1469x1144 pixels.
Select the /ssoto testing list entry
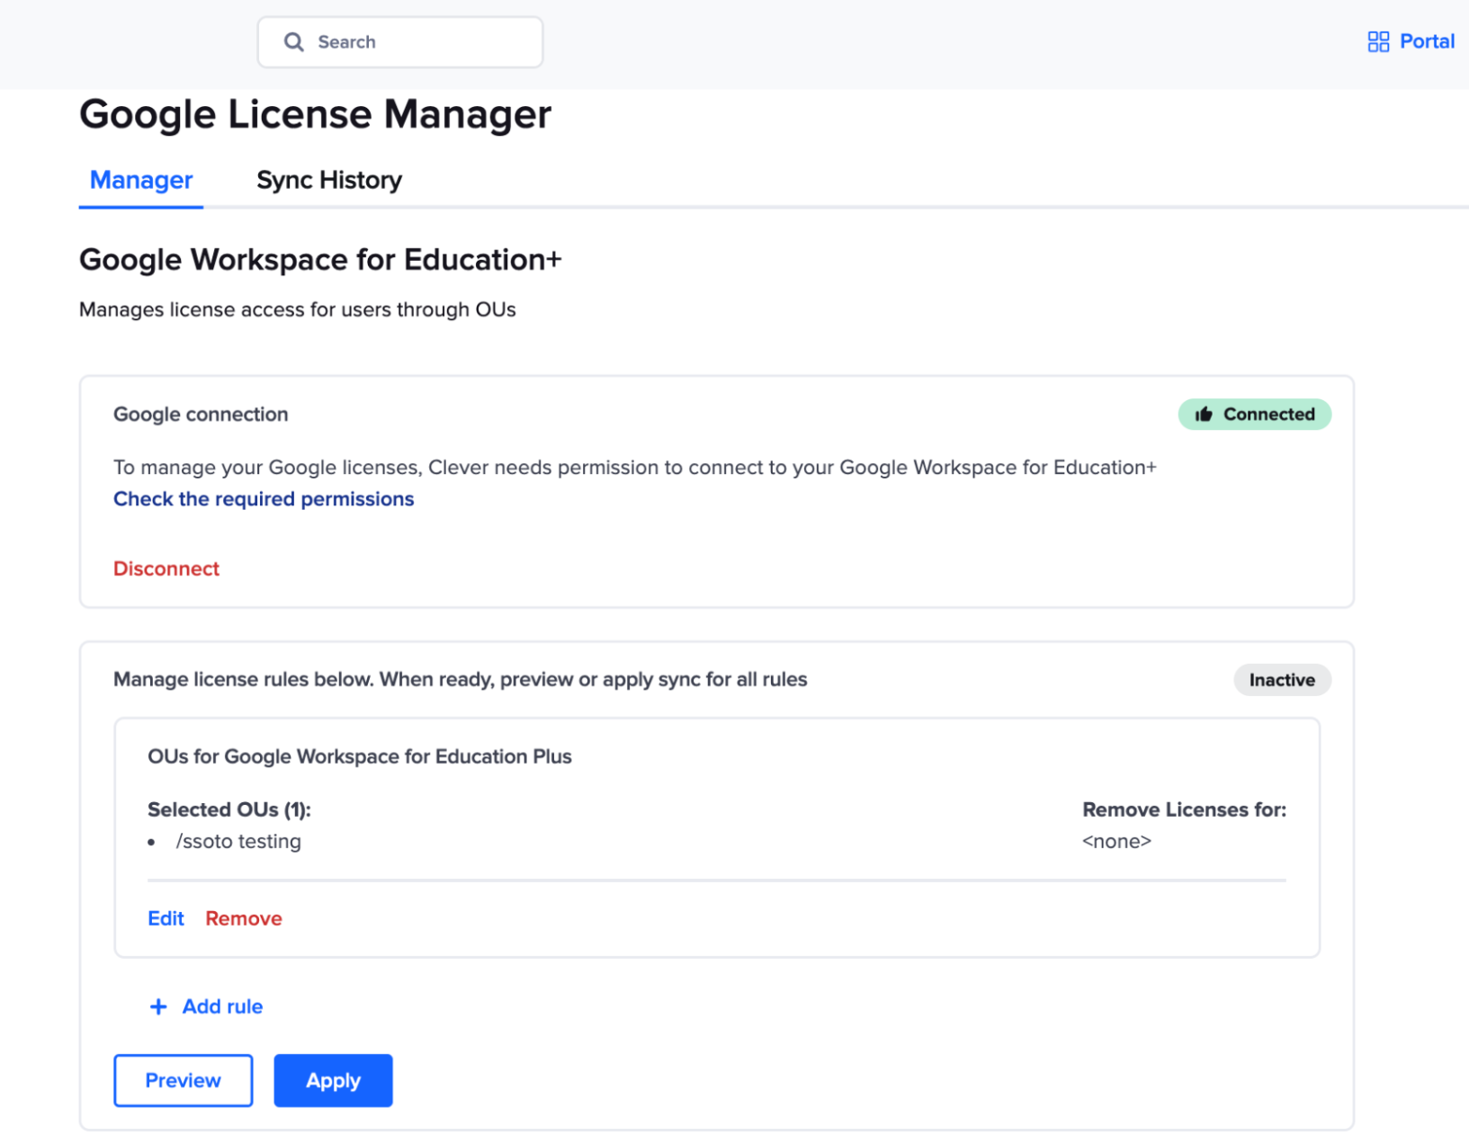tap(238, 842)
